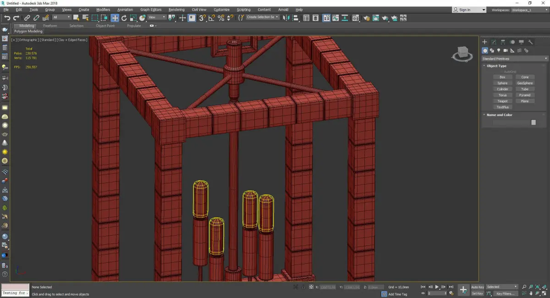Image resolution: width=550 pixels, height=298 pixels.
Task: Click the Teapot primitive button
Action: (x=502, y=101)
